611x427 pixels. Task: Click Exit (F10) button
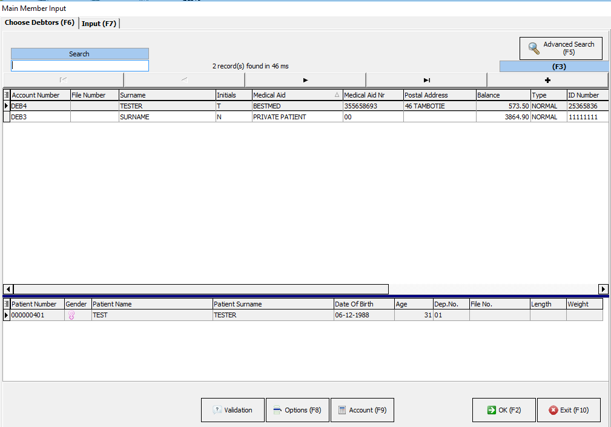coord(569,410)
